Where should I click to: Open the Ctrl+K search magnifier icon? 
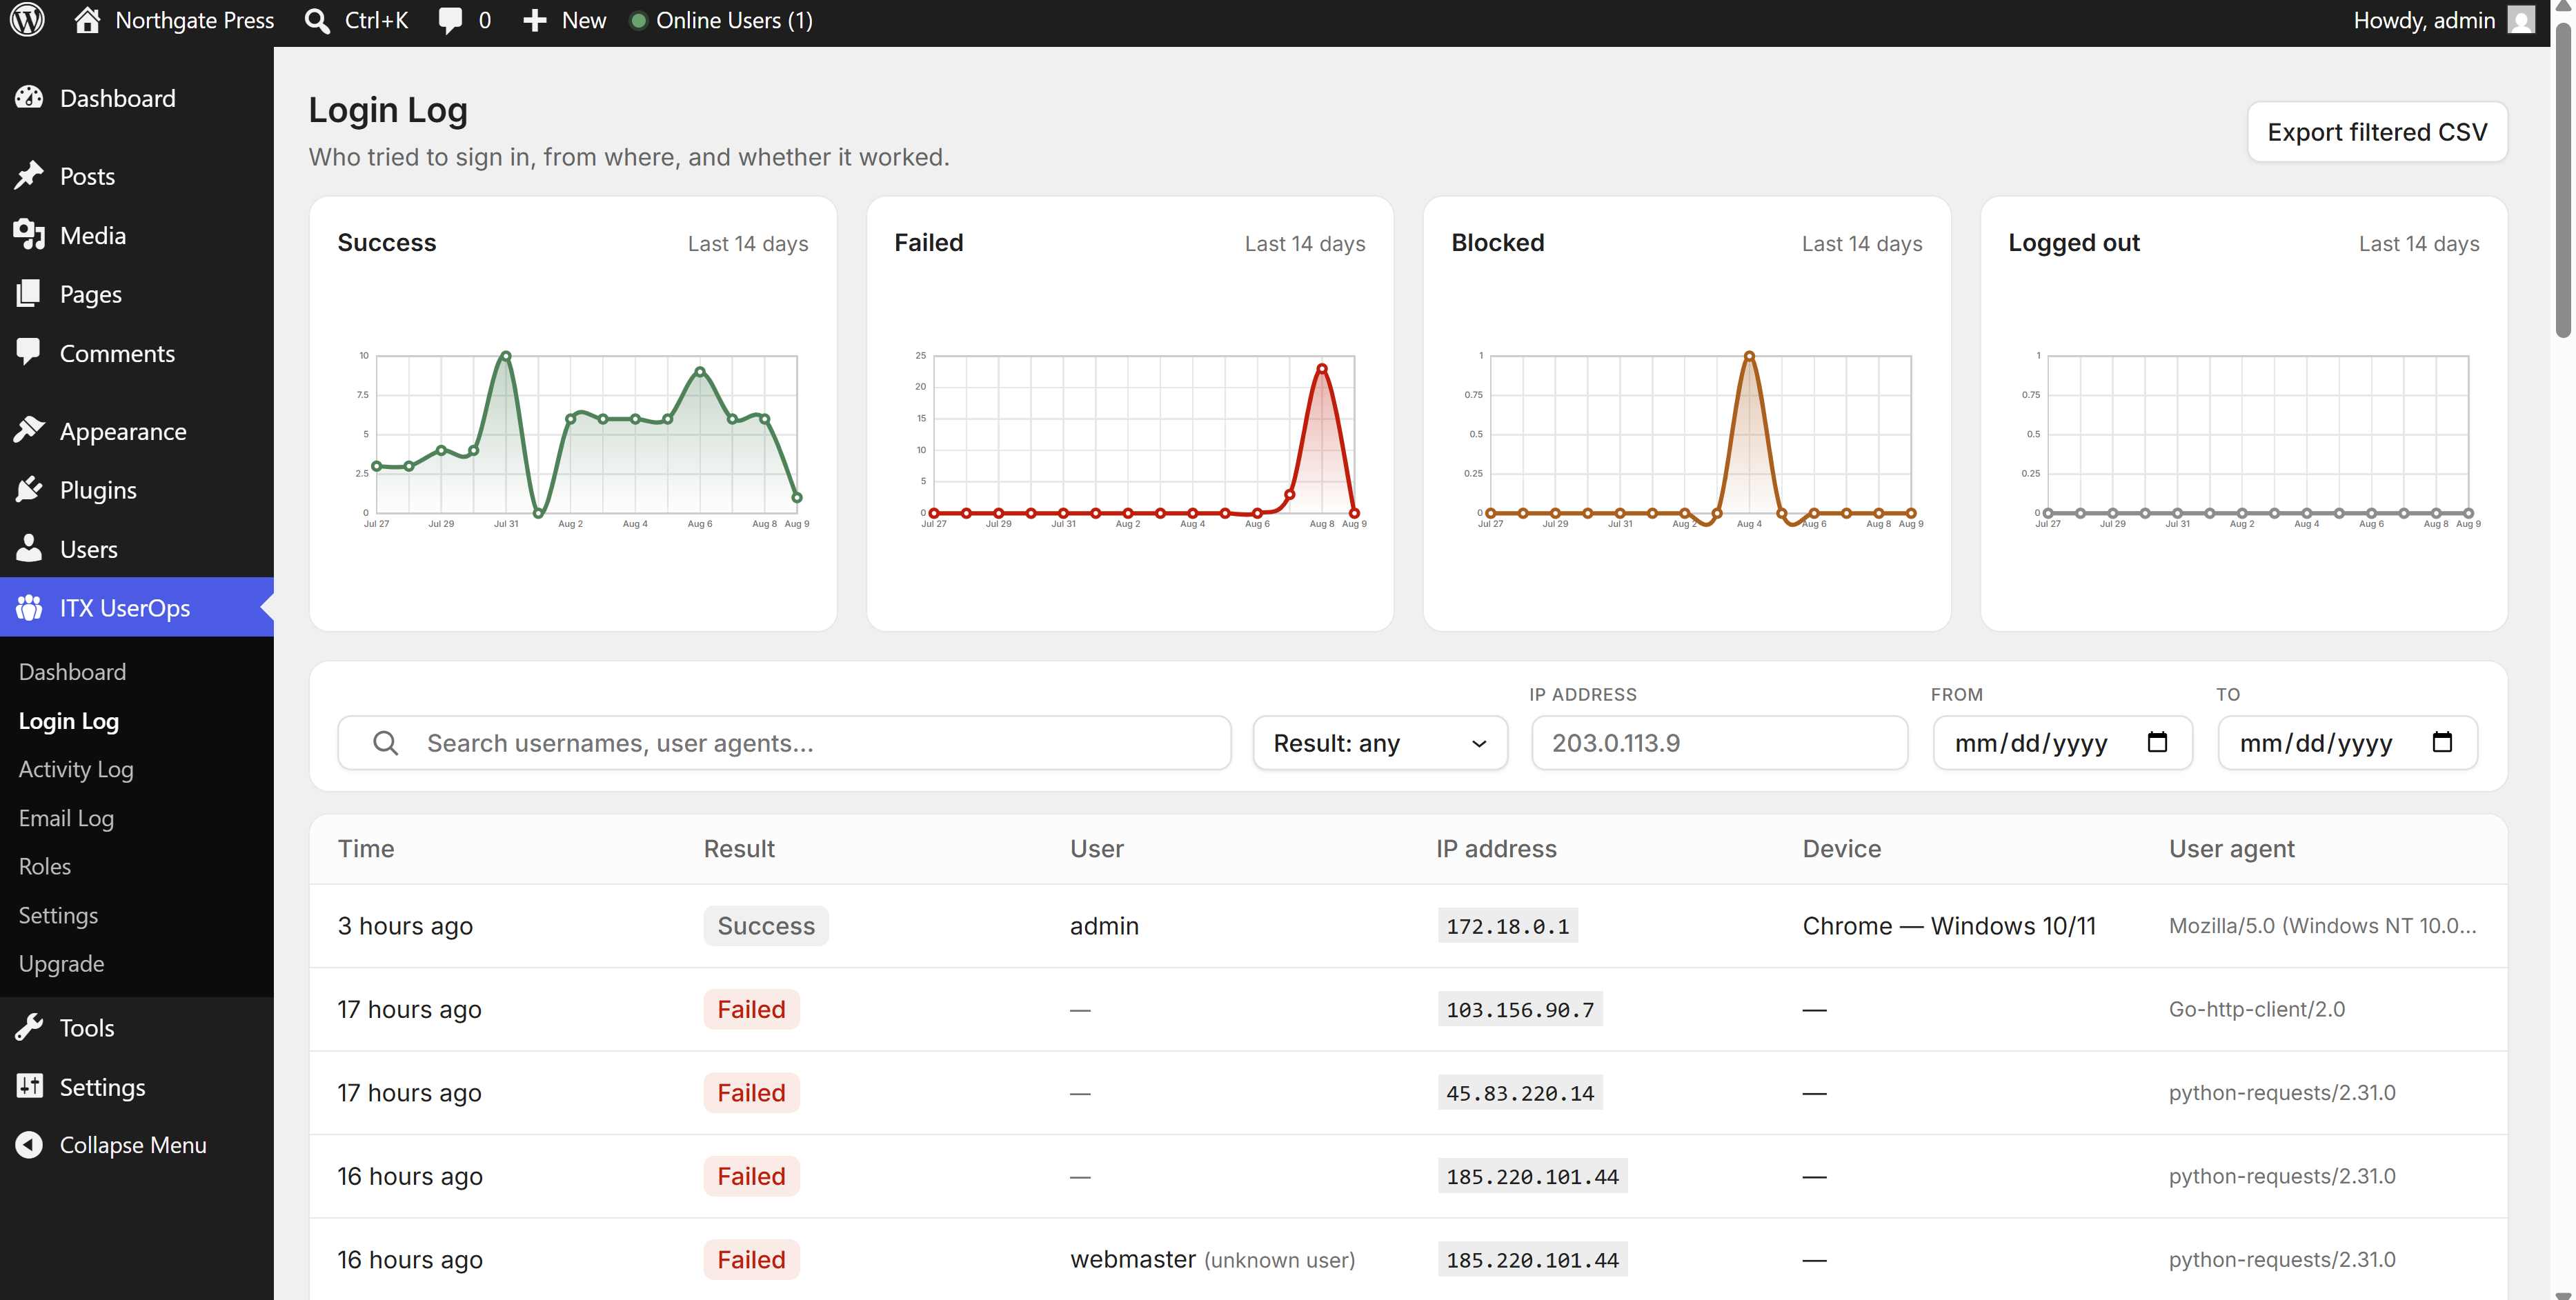click(x=317, y=21)
